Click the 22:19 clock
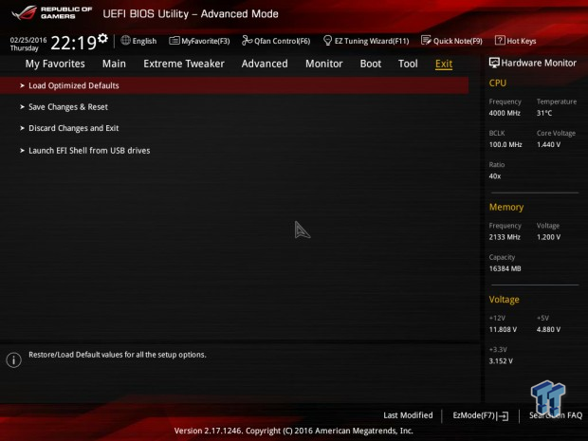588x441 pixels. (x=74, y=43)
